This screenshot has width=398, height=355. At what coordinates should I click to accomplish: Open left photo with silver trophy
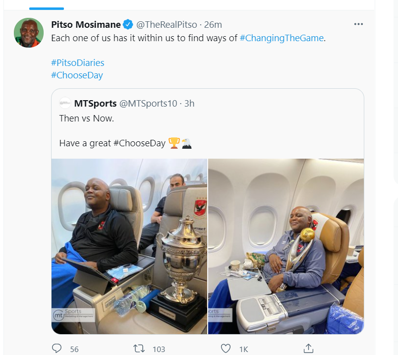click(x=129, y=246)
